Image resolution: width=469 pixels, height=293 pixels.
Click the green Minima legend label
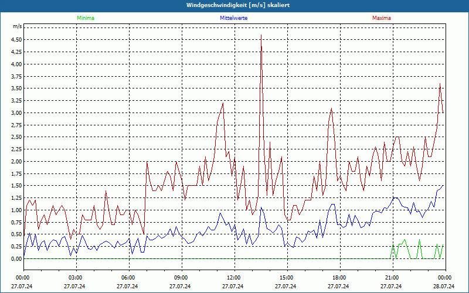(x=86, y=18)
